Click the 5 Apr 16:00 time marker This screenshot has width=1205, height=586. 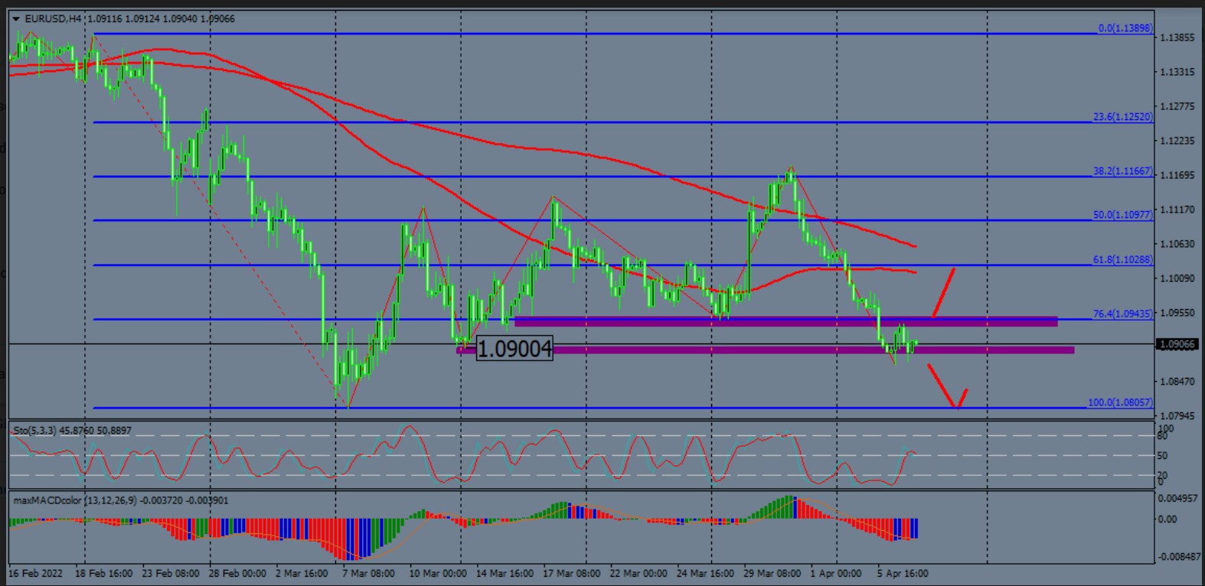click(x=902, y=573)
